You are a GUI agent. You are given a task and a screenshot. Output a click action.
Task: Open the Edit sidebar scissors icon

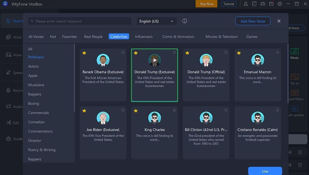click(x=9, y=122)
